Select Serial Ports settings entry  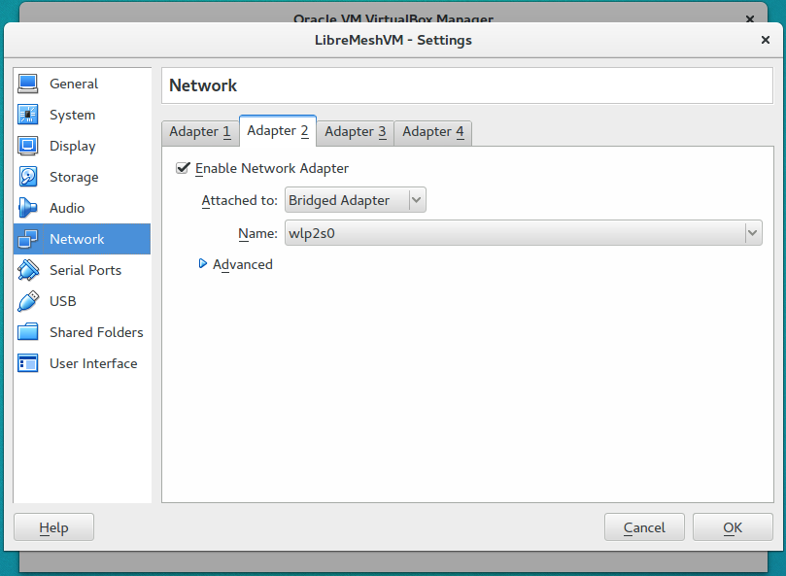click(83, 270)
